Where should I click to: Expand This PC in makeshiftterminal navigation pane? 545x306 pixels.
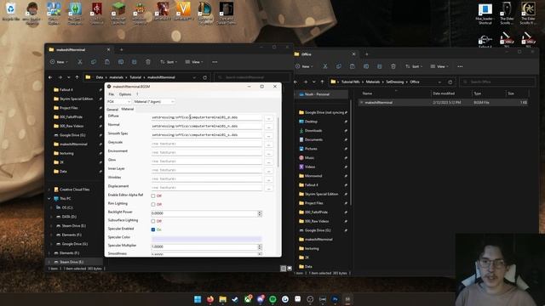pyautogui.click(x=49, y=198)
